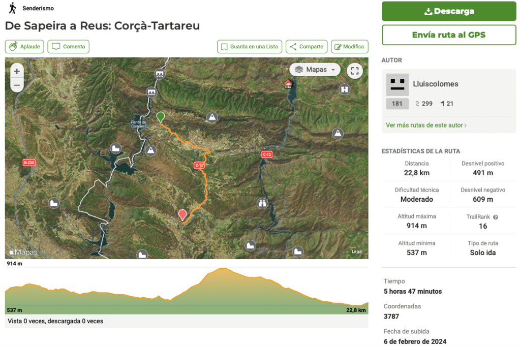Image resolution: width=520 pixels, height=347 pixels.
Task: Zoom out of the map with minus button
Action: coord(17,85)
